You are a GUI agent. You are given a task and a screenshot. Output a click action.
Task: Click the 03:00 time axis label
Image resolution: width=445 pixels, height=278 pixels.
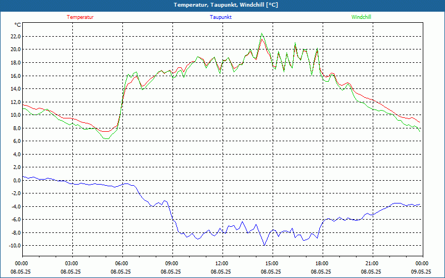coord(71,264)
